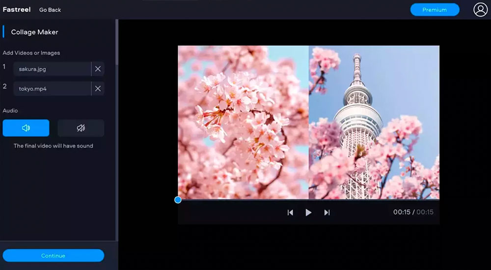Remove sakura.jpg with its X icon
The image size is (491, 270).
(98, 69)
